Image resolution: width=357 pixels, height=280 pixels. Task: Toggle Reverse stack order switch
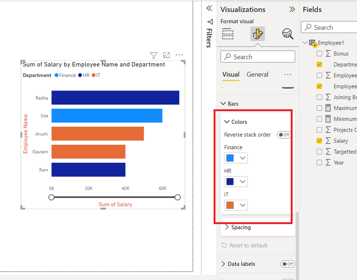[284, 134]
